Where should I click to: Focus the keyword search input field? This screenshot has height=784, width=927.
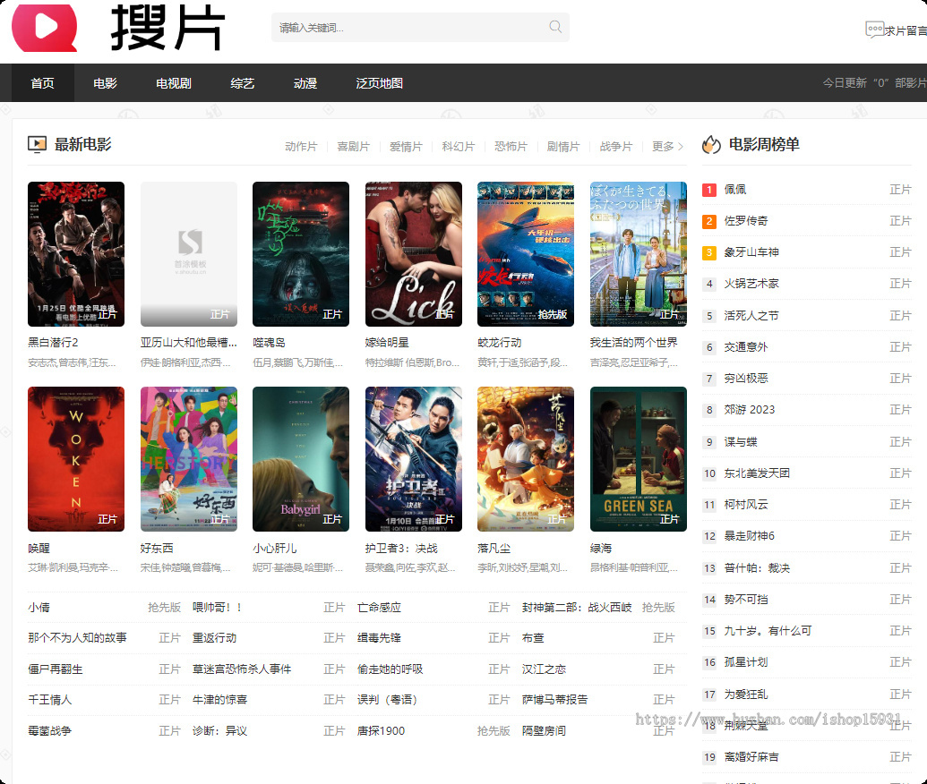tap(420, 27)
